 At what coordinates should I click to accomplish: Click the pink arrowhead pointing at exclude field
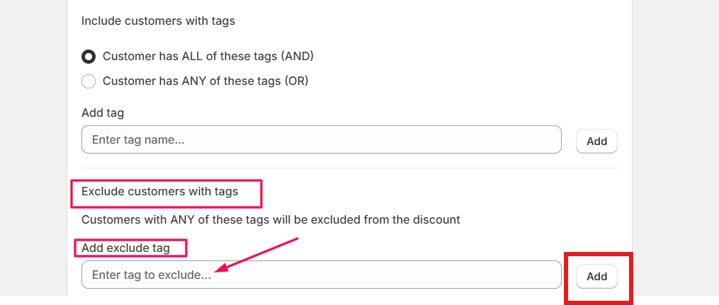(219, 270)
